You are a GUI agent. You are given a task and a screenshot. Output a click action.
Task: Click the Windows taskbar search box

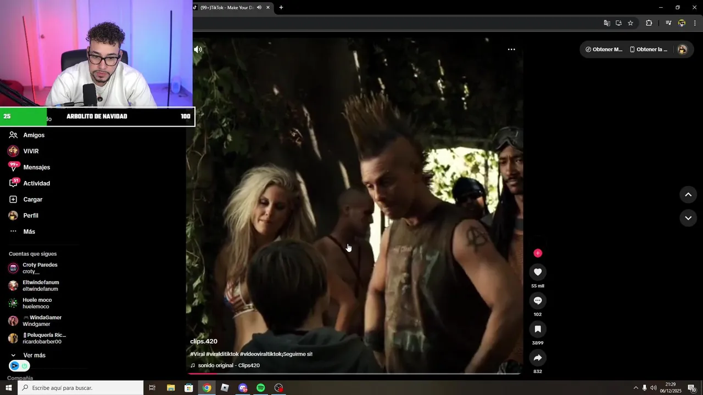coord(80,388)
